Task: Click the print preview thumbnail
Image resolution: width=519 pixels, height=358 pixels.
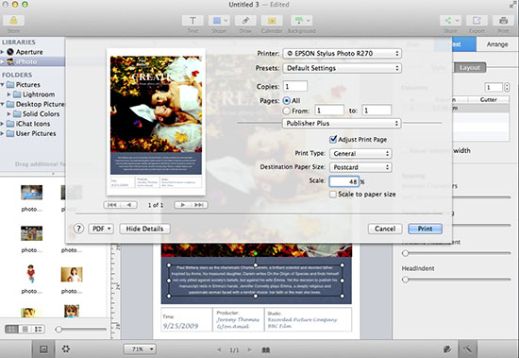Action: point(156,122)
